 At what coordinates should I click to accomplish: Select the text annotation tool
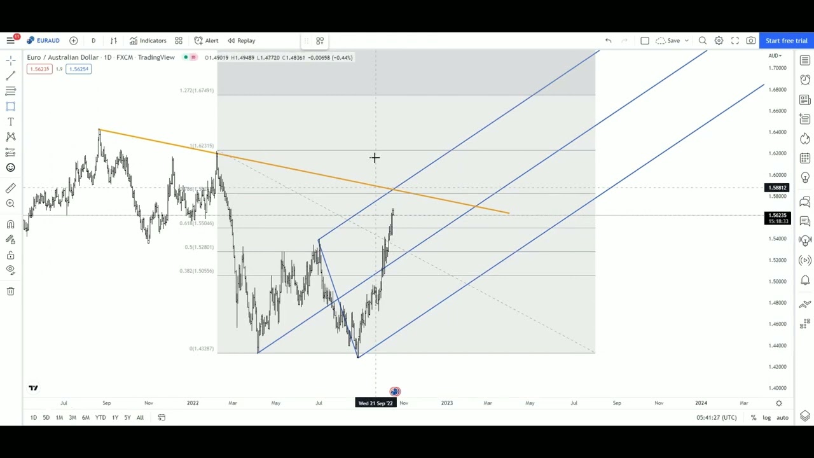coord(11,121)
